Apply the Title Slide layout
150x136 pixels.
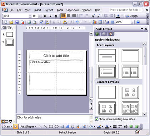coord(107,55)
